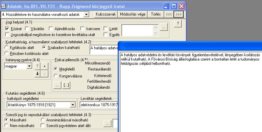Click inside the popup text editing area

pos(191,92)
